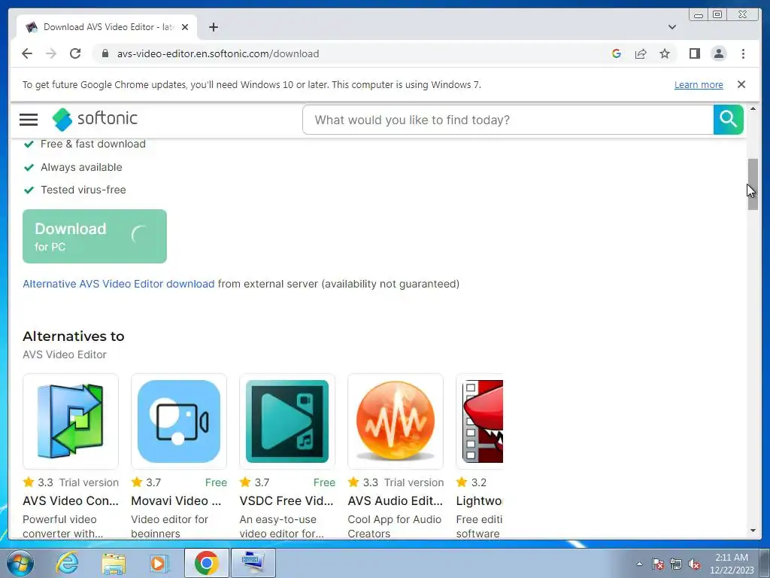Viewport: 770px width, 578px height.
Task: Click the page scrollbar up arrow
Action: point(753,108)
